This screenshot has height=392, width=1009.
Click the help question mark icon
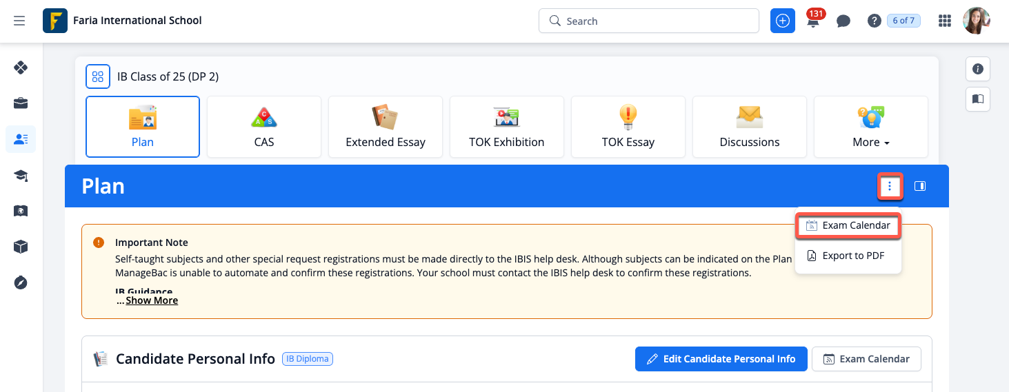[x=875, y=21]
